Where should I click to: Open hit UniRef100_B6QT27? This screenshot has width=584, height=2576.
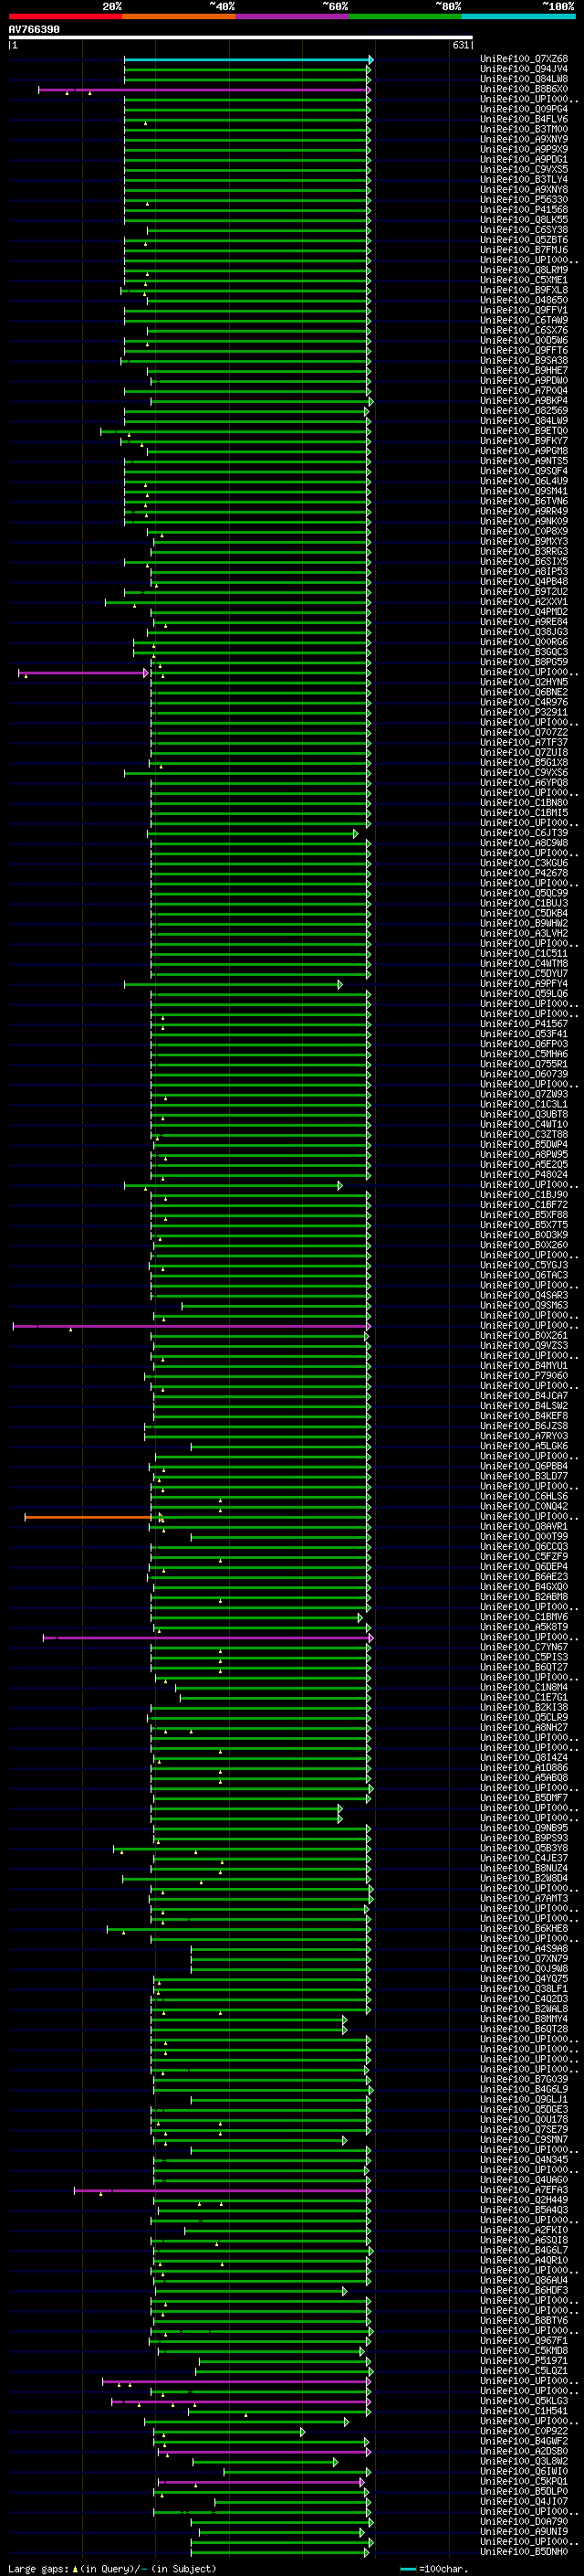click(524, 1667)
